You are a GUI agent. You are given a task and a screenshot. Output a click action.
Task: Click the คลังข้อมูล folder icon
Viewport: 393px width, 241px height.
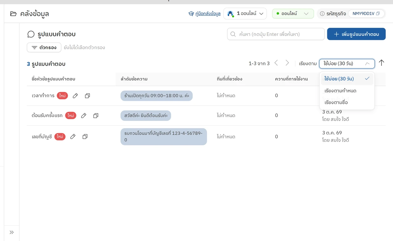point(13,13)
